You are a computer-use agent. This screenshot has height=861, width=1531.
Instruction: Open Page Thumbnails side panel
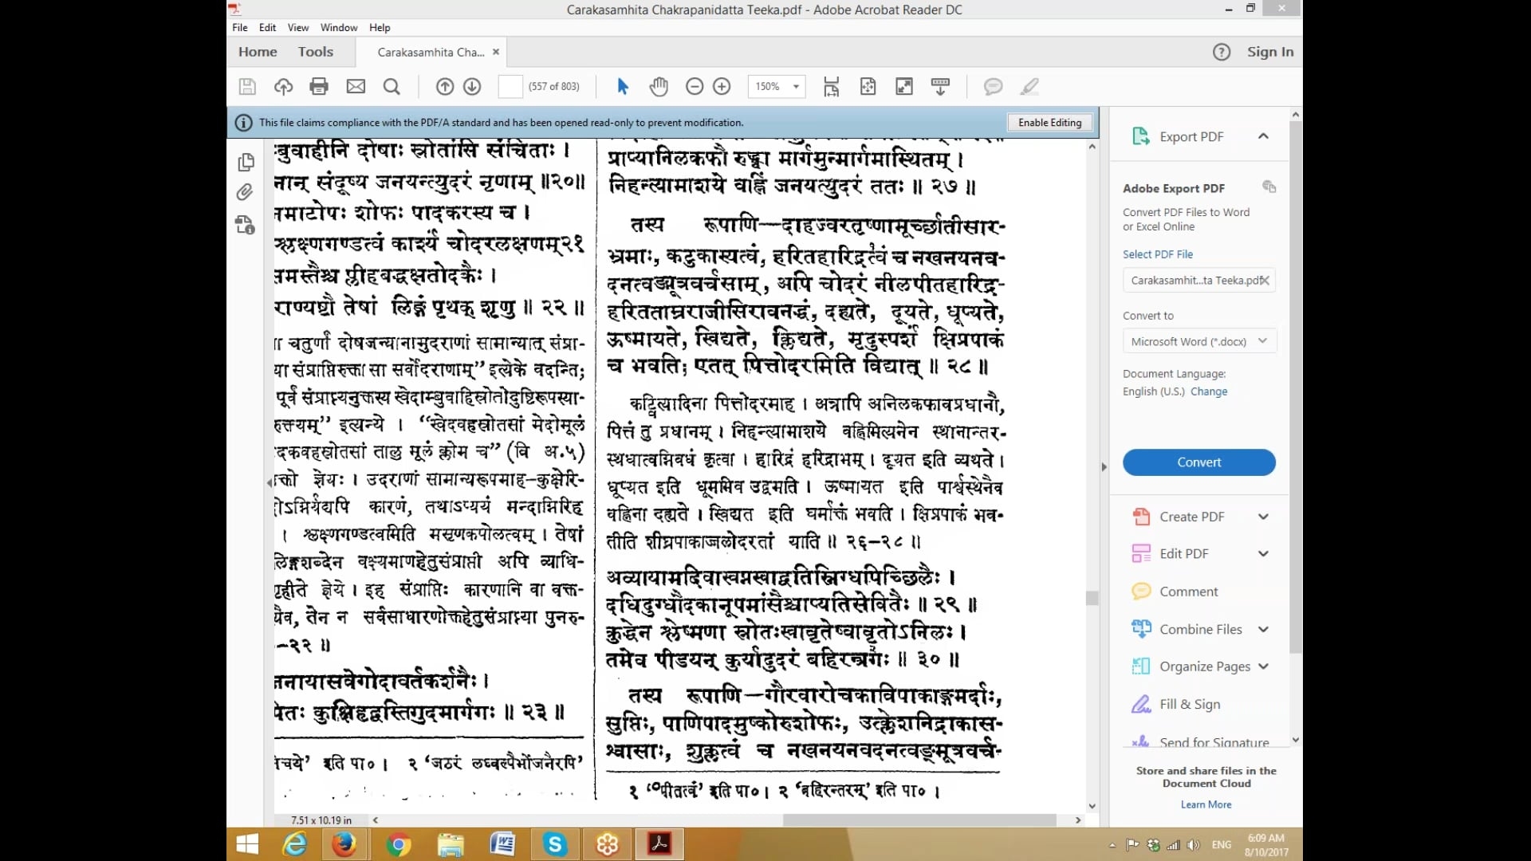pyautogui.click(x=245, y=162)
